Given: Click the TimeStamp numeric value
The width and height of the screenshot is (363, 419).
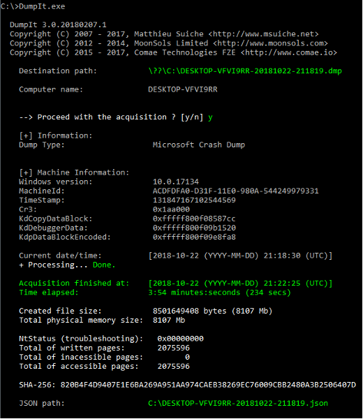Looking at the screenshot, I should (194, 200).
